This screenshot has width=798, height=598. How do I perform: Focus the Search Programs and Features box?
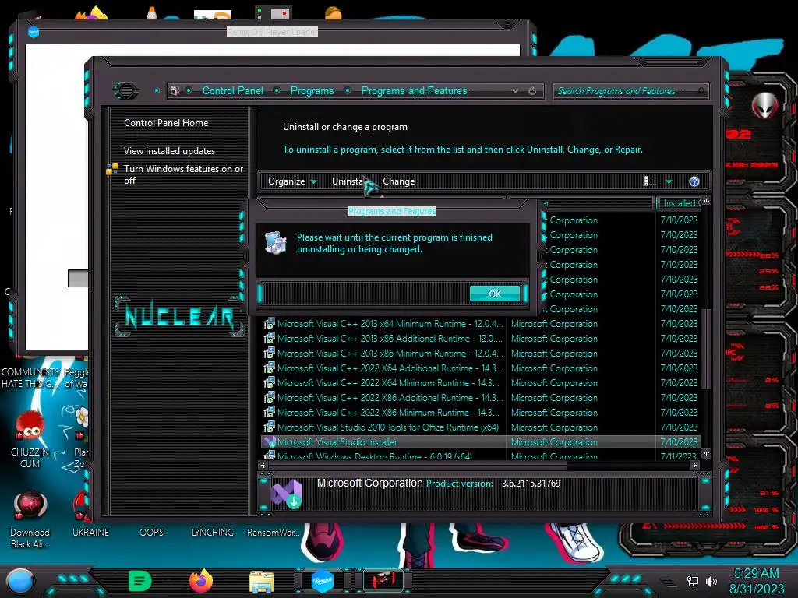point(630,91)
